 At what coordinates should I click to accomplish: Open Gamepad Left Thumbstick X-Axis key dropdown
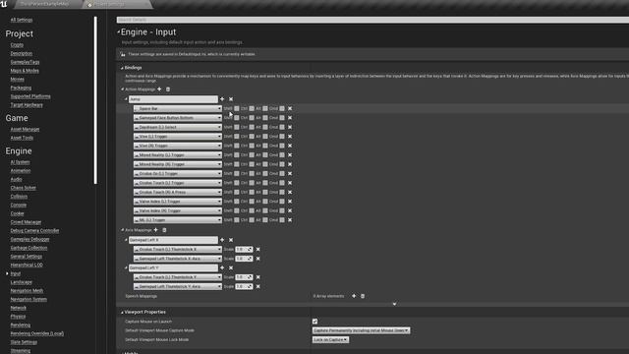[x=178, y=259]
